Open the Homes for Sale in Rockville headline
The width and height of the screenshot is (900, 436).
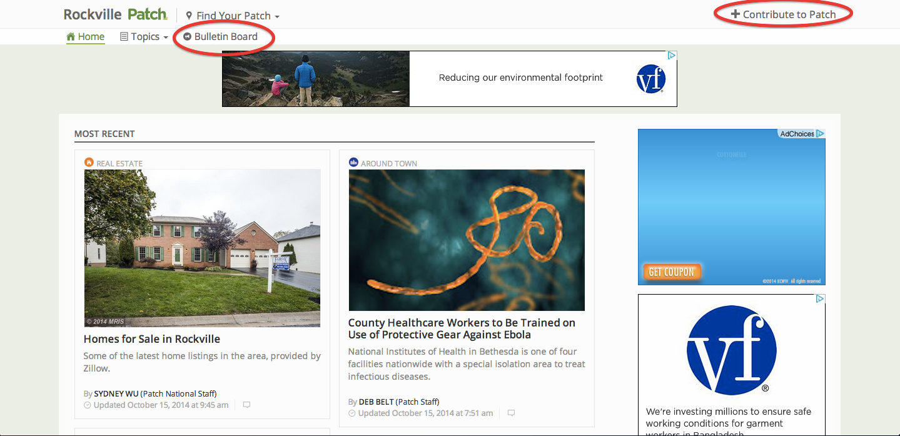[x=152, y=339]
